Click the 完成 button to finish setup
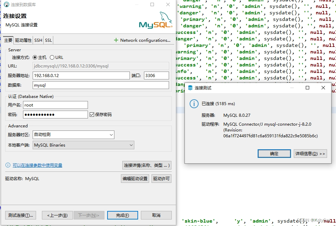This screenshot has width=336, height=226. (122, 215)
